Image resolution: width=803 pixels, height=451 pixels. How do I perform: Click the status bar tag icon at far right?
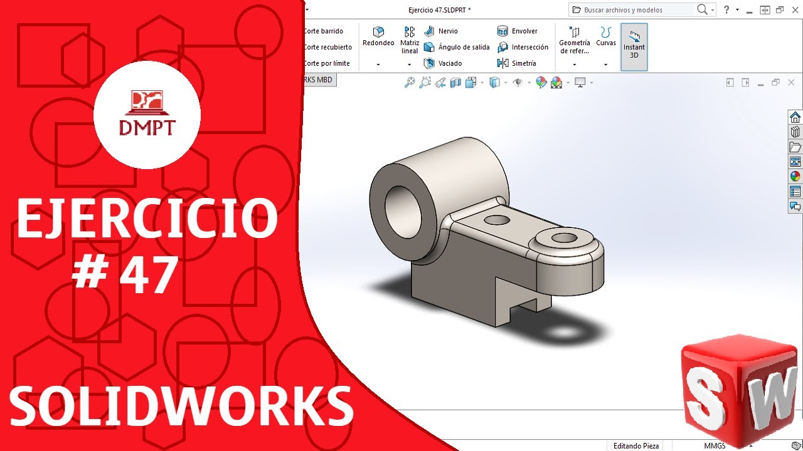pos(797,445)
